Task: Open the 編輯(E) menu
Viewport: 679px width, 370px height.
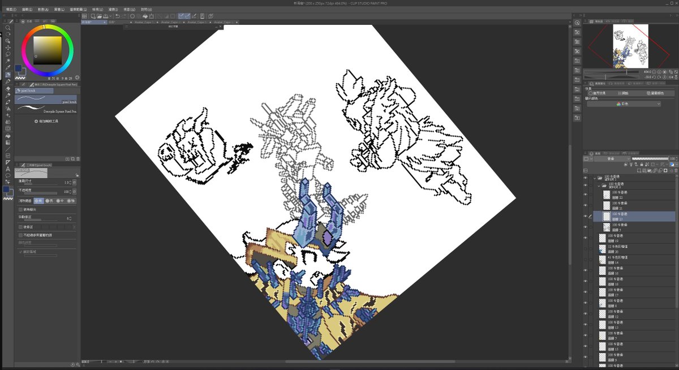Action: click(x=27, y=10)
